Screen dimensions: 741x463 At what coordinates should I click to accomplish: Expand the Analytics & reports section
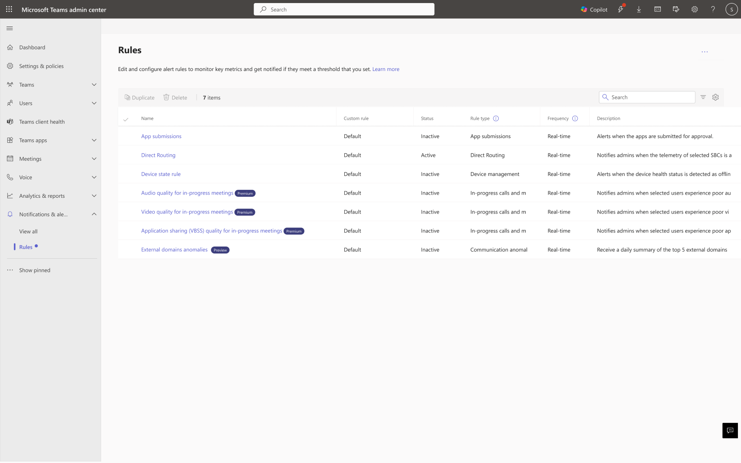coord(94,196)
